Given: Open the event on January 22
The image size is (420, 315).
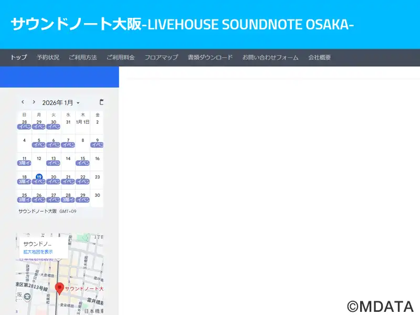Looking at the screenshot, I should pos(82,182).
